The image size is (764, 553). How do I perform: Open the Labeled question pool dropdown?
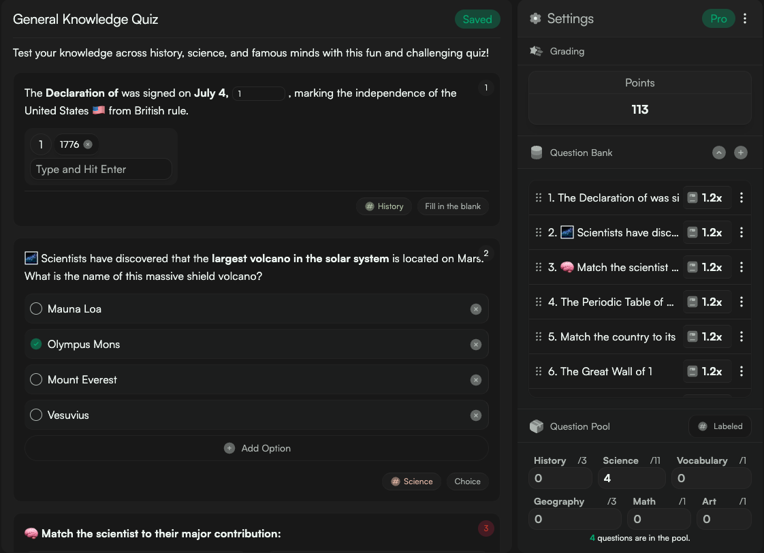pyautogui.click(x=720, y=426)
